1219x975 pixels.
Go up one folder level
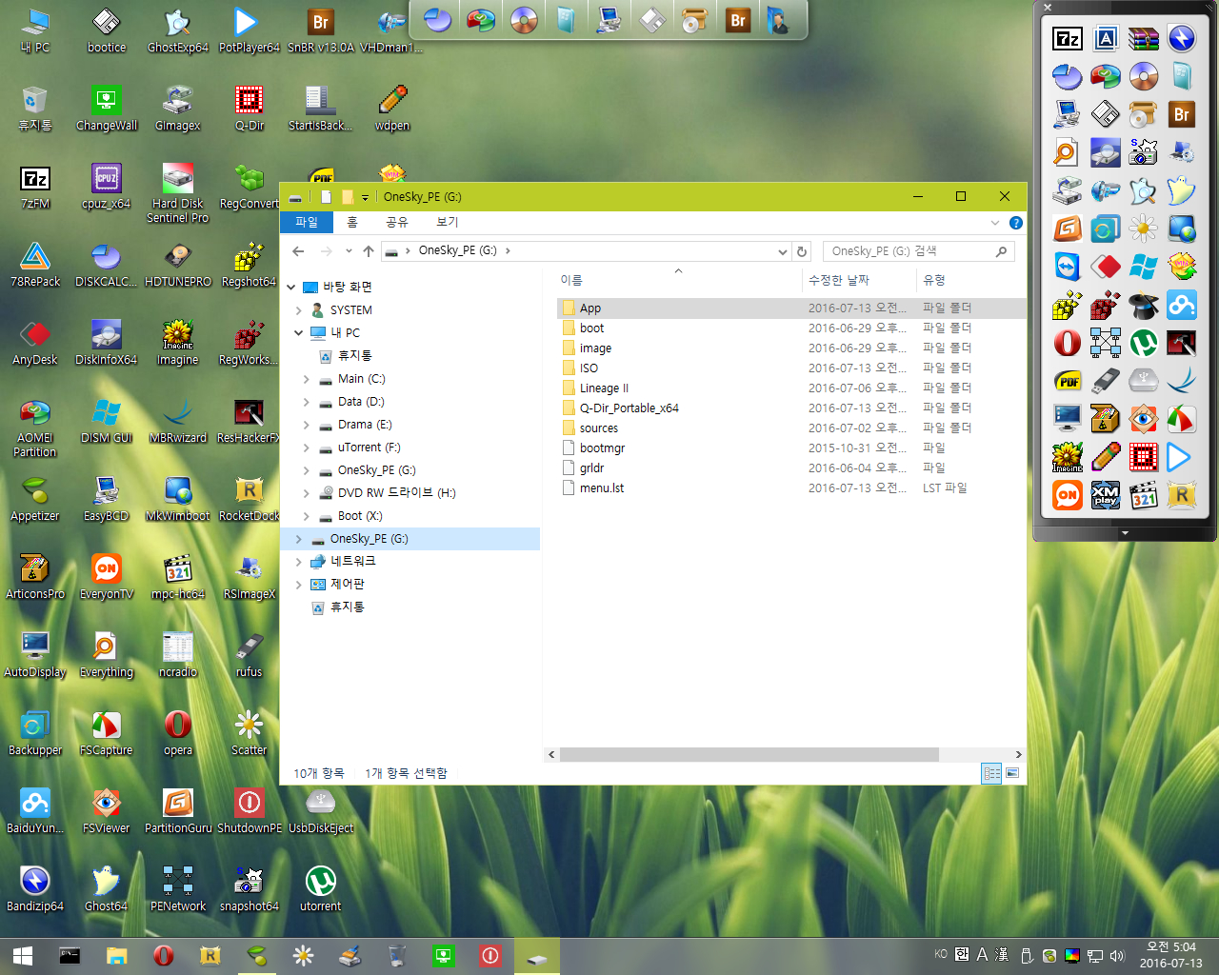pyautogui.click(x=369, y=251)
